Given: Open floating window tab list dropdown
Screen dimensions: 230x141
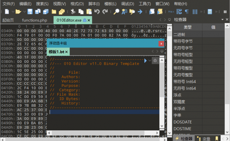Looking at the screenshot, I should (162, 52).
